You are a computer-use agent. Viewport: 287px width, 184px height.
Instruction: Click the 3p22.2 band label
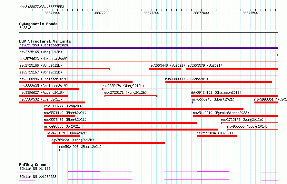[25, 28]
